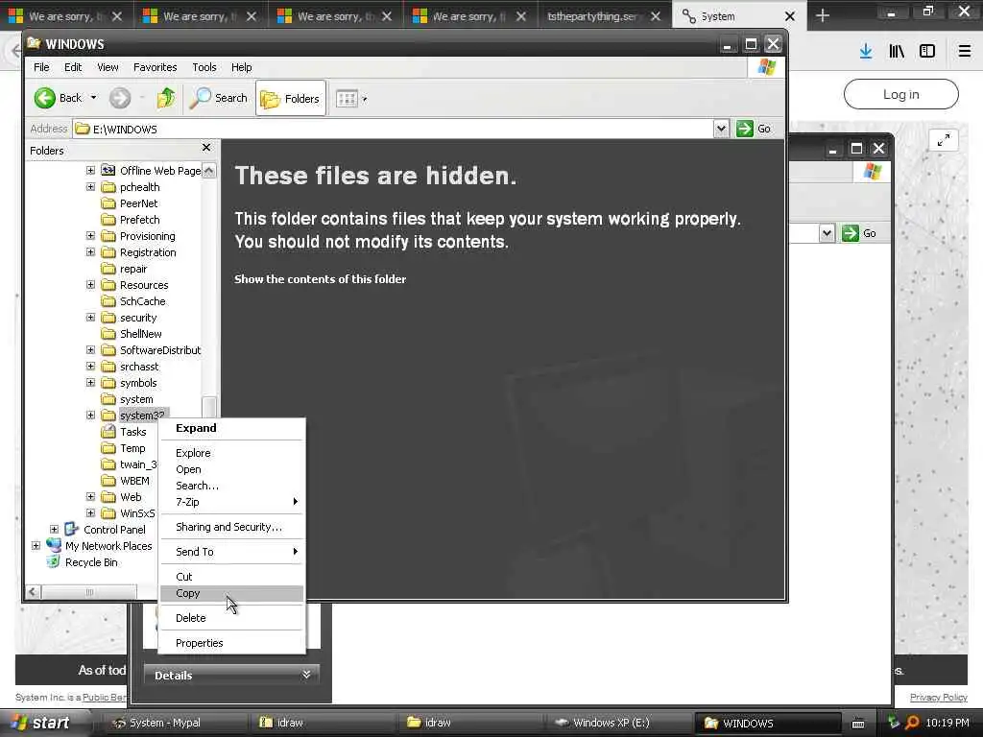
Task: Expand the Offline Web Pages folder
Action: (90, 171)
